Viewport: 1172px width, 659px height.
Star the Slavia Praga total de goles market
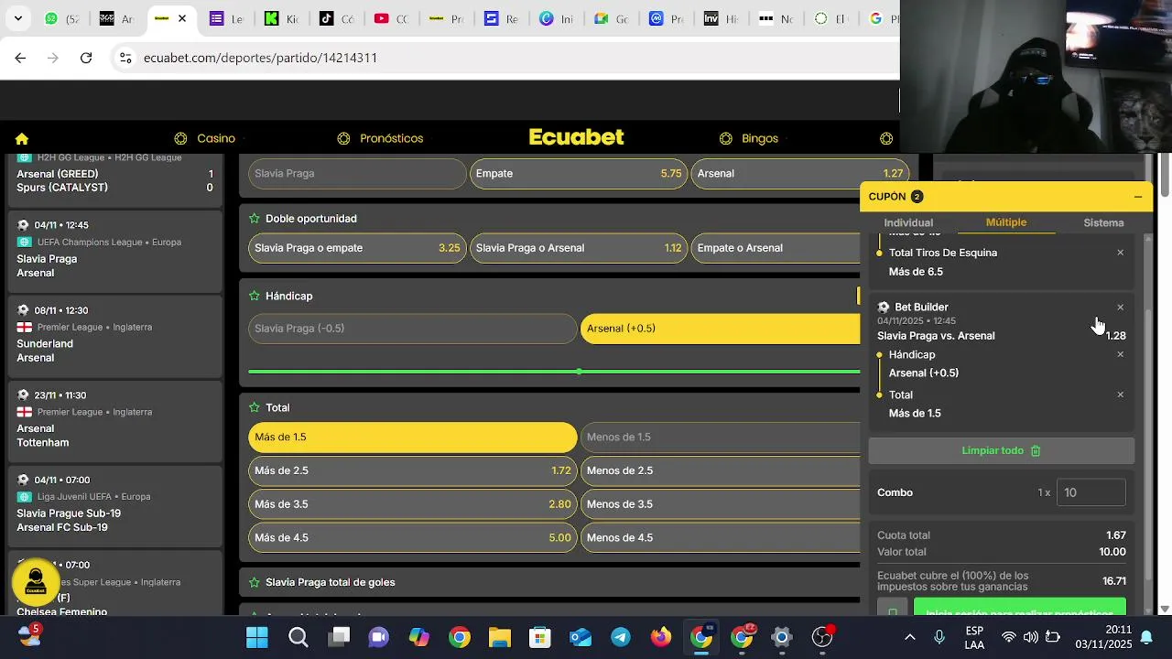[x=255, y=582]
